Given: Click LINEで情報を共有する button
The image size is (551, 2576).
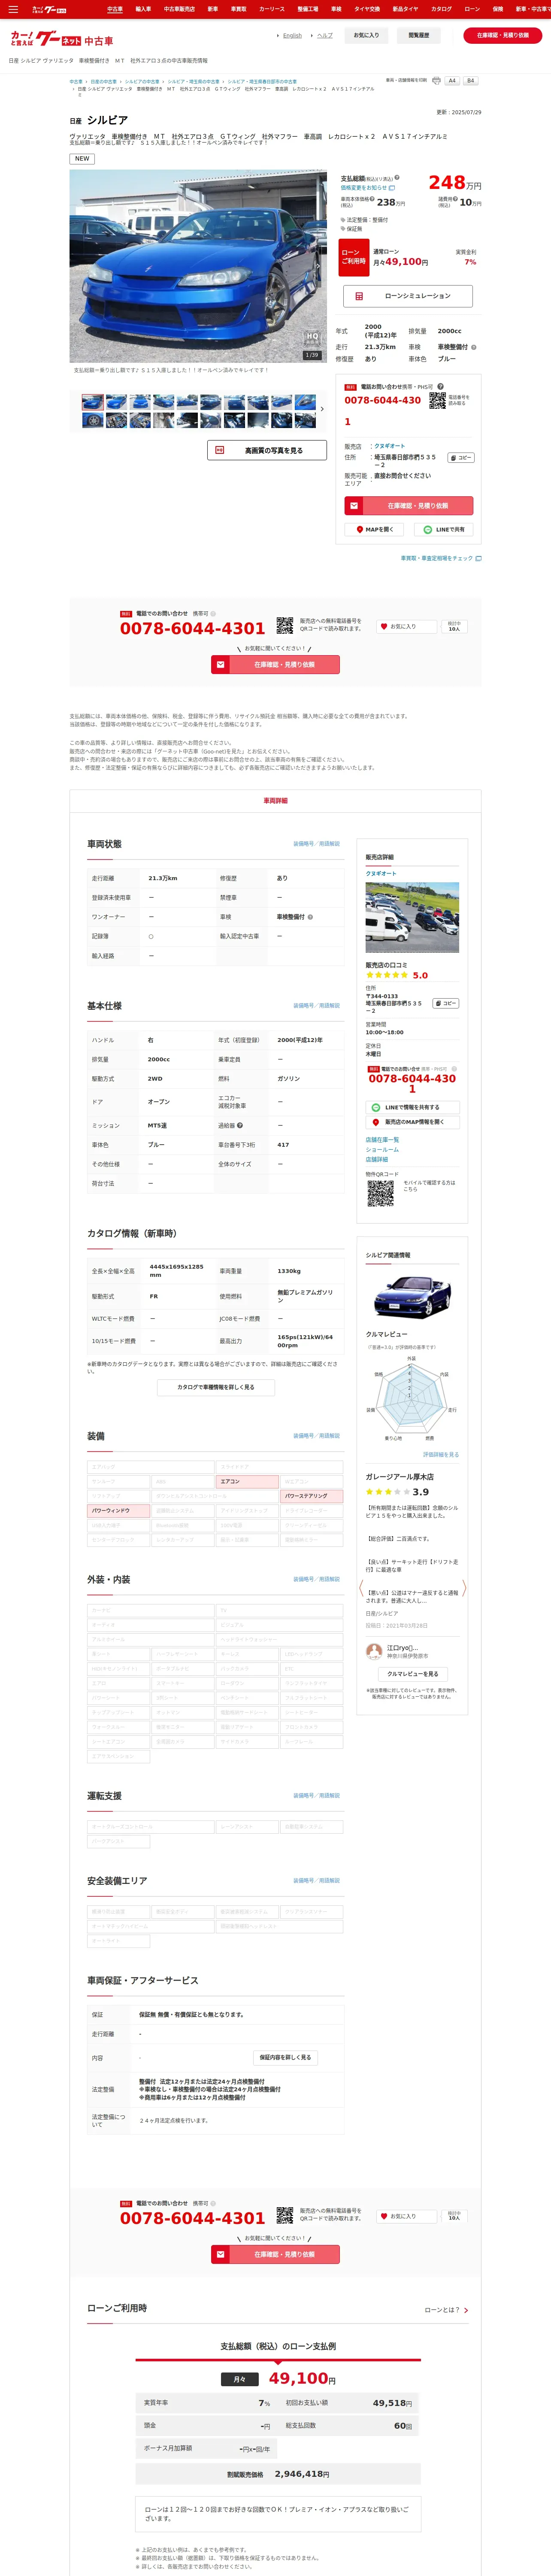Looking at the screenshot, I should tap(412, 1107).
